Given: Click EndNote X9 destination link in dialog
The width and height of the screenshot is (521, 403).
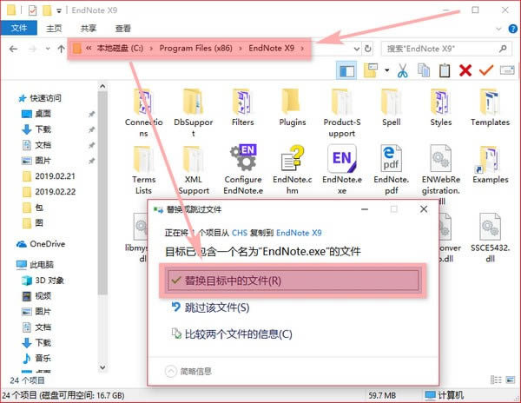Looking at the screenshot, I should 299,233.
